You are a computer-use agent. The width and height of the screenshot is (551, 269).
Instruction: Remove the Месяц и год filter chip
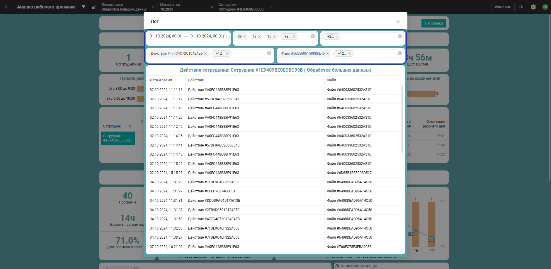212,7
